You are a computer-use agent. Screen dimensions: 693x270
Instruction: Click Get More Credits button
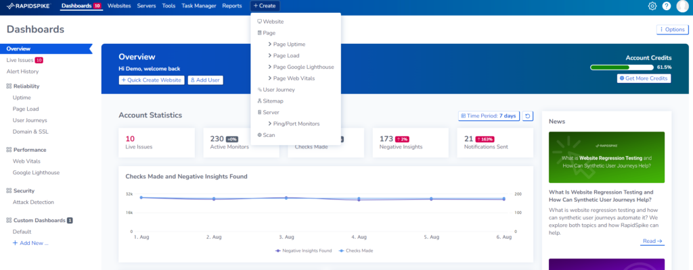click(x=644, y=78)
